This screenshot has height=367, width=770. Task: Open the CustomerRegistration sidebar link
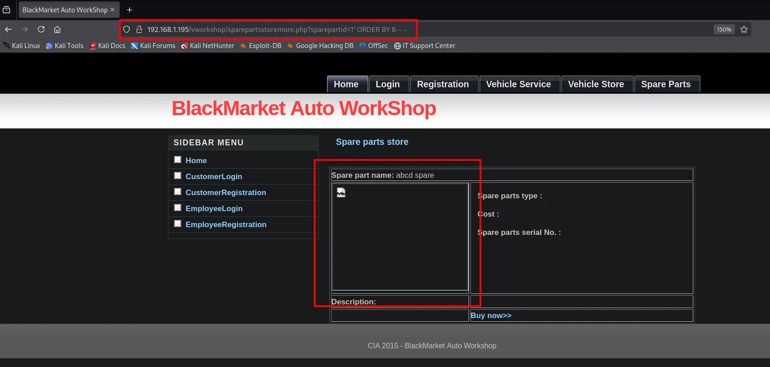[x=226, y=192]
